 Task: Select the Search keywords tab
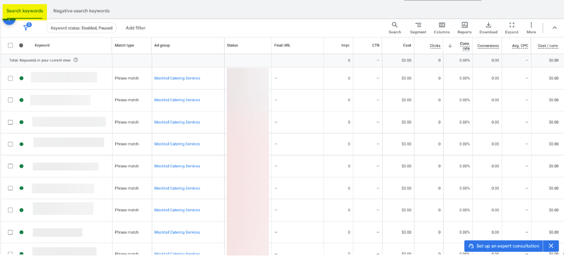click(24, 11)
